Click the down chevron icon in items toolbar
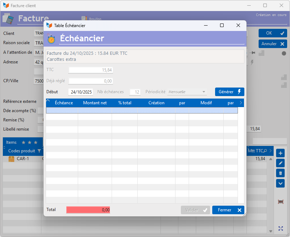 (280, 183)
